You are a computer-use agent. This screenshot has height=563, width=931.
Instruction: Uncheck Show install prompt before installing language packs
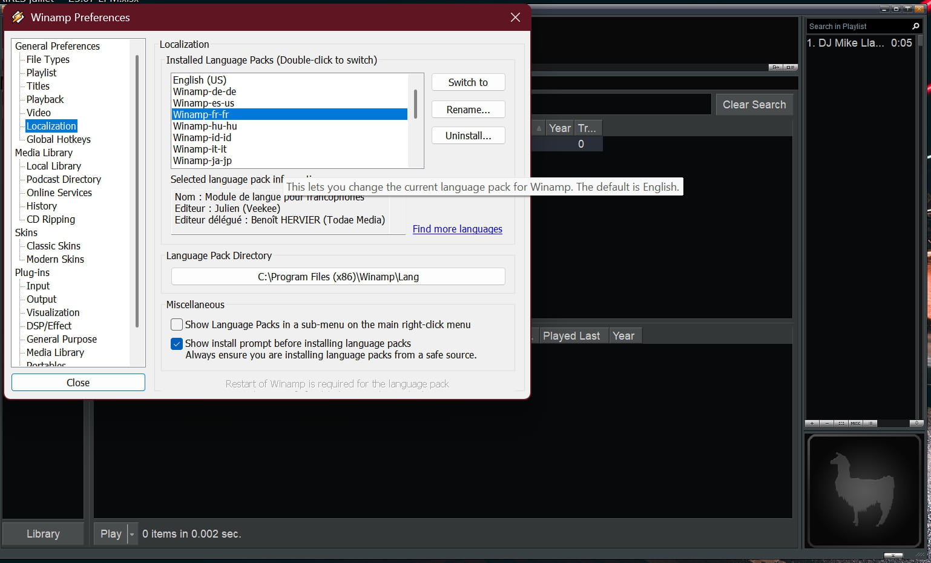tap(177, 343)
